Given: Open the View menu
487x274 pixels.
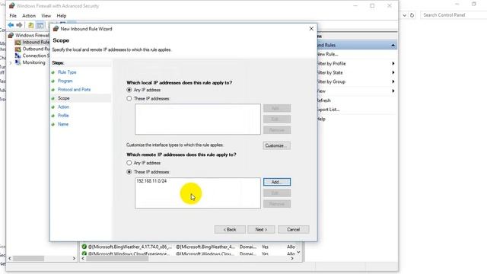Looking at the screenshot, I should (46, 15).
